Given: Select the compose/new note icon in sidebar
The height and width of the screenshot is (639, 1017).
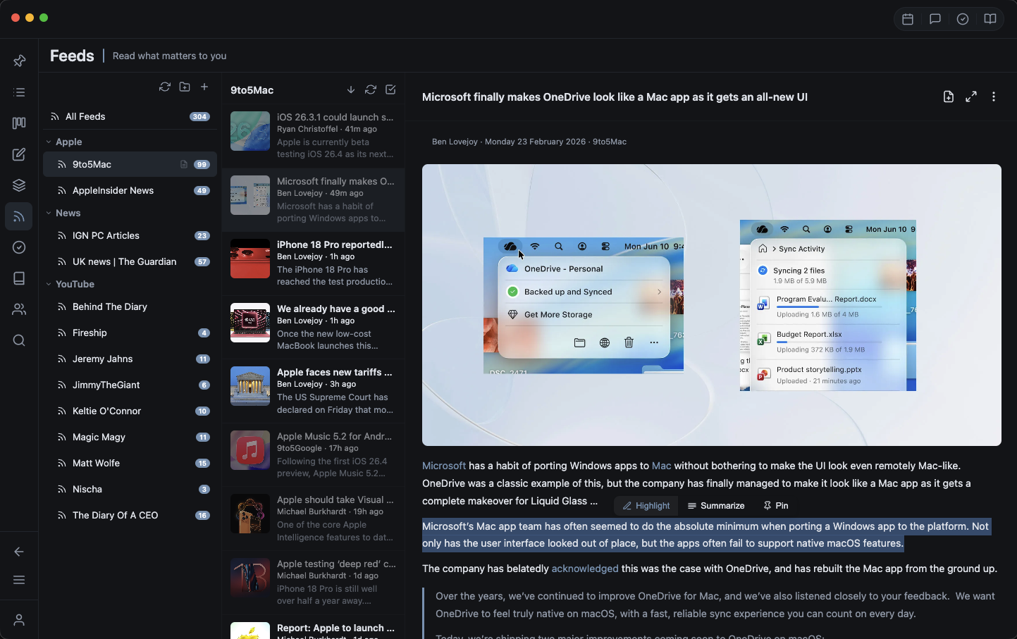Looking at the screenshot, I should pos(18,154).
